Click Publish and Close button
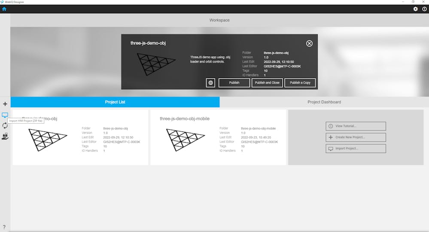Screen dimensions: 429x232 [267, 82]
